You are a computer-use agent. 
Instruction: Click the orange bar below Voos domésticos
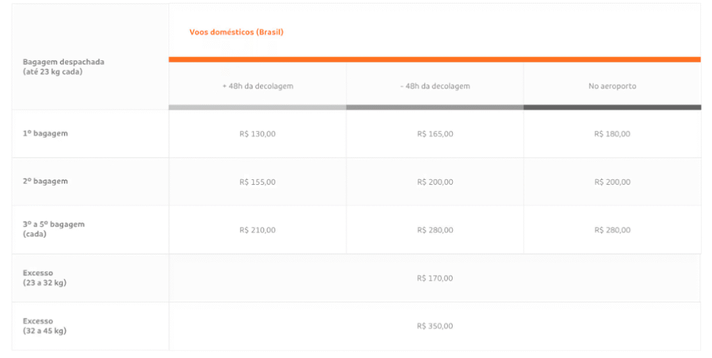pyautogui.click(x=435, y=60)
